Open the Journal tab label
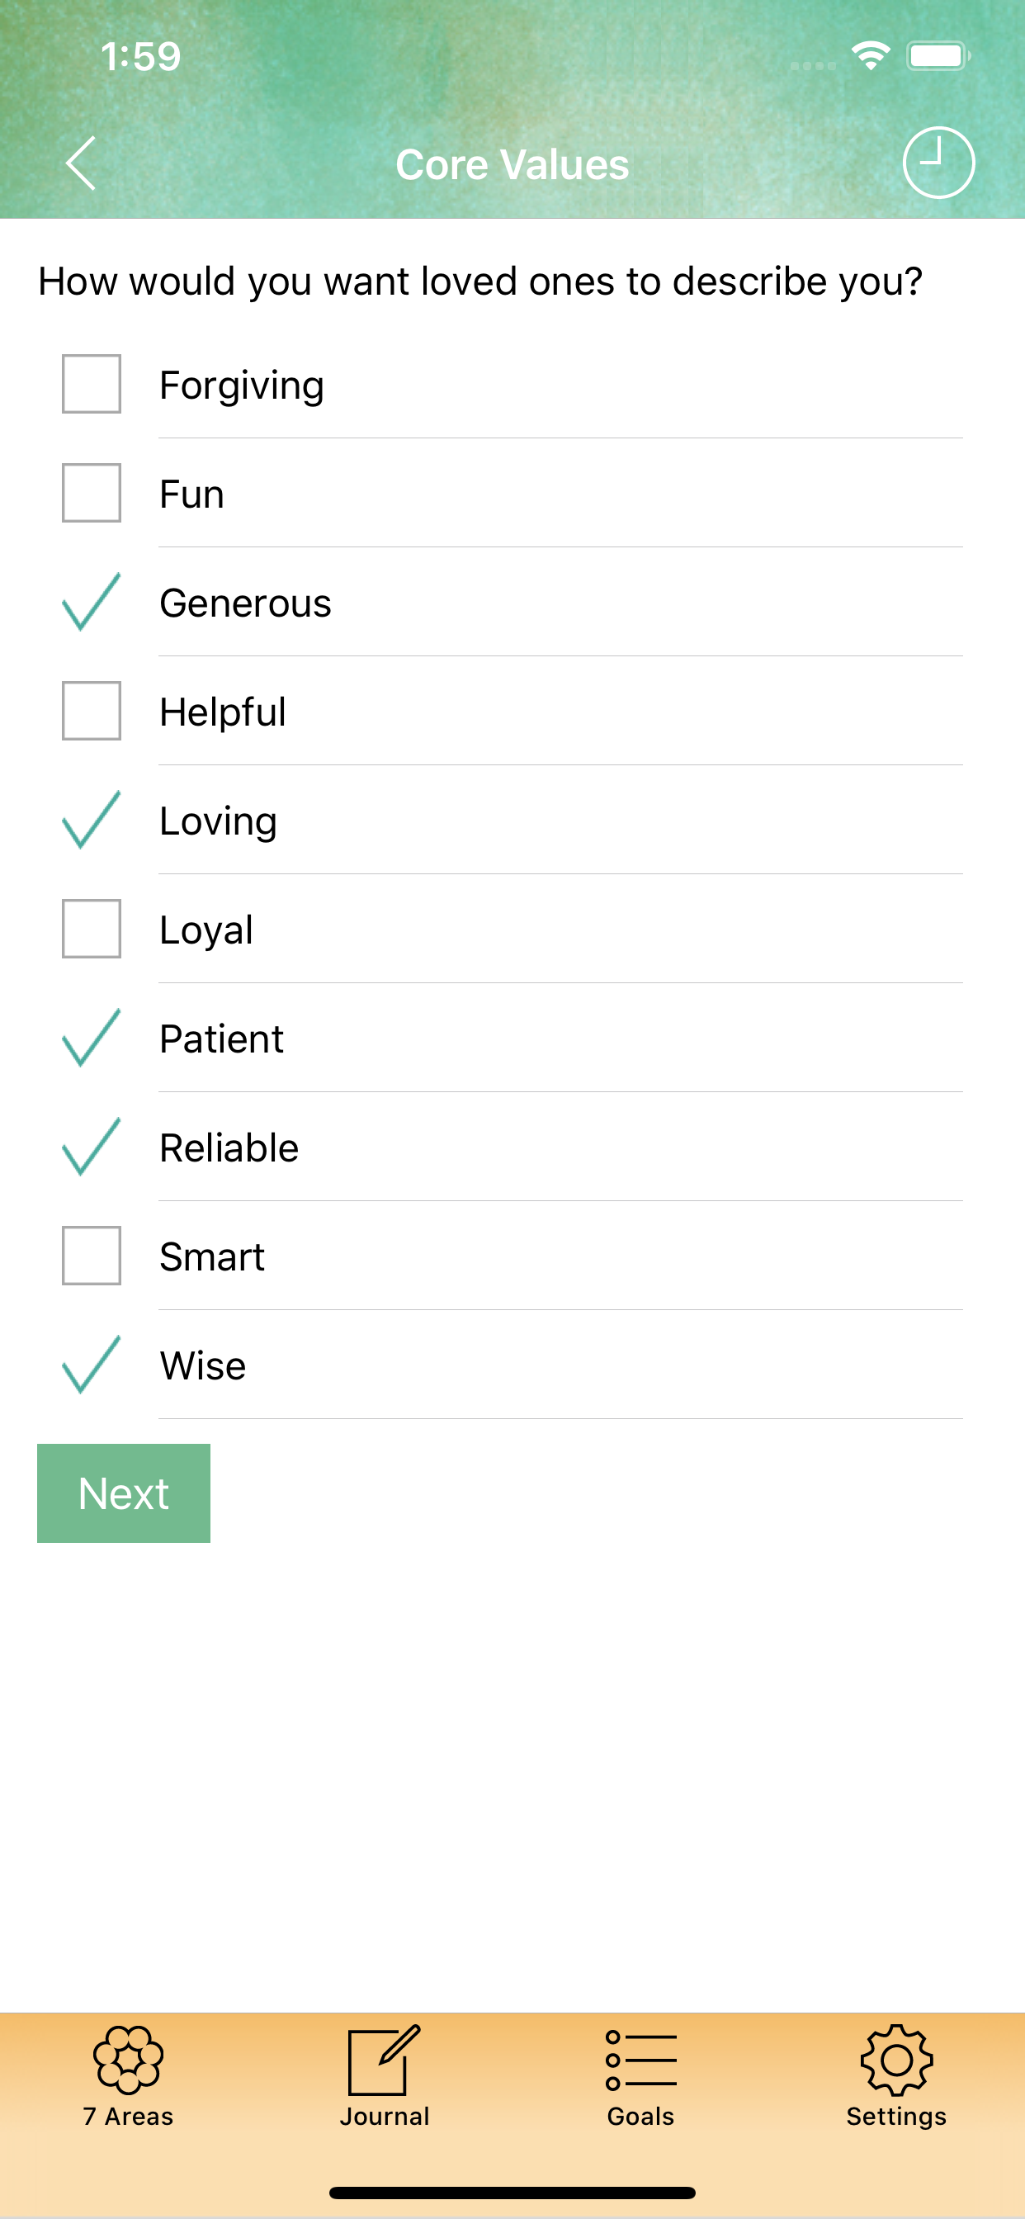 384,2117
